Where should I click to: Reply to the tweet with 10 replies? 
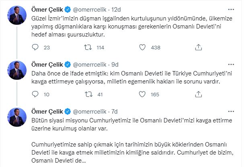pos(35,95)
